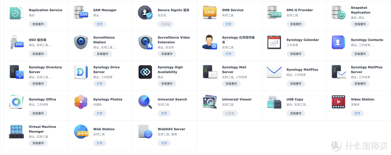
Task: Open Universal Search with 打开 button
Action: pyautogui.click(x=164, y=113)
